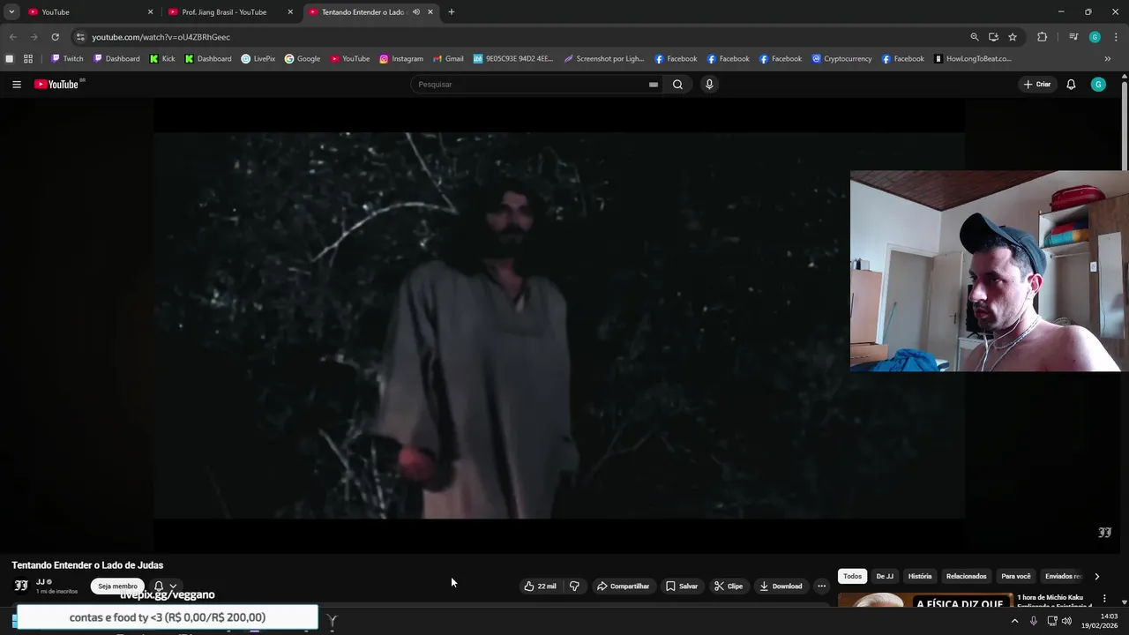Select the De JJ filter chip
The image size is (1129, 635).
tap(885, 577)
